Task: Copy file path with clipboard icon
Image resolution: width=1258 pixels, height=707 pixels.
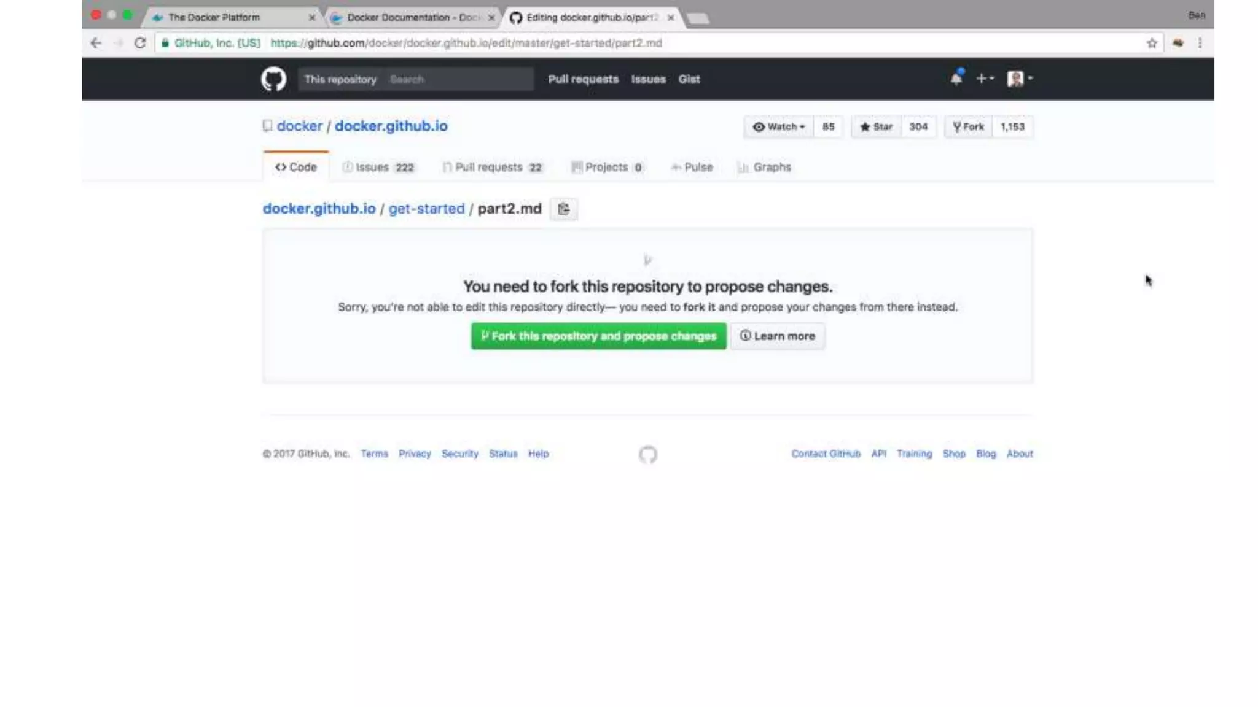Action: click(x=563, y=209)
